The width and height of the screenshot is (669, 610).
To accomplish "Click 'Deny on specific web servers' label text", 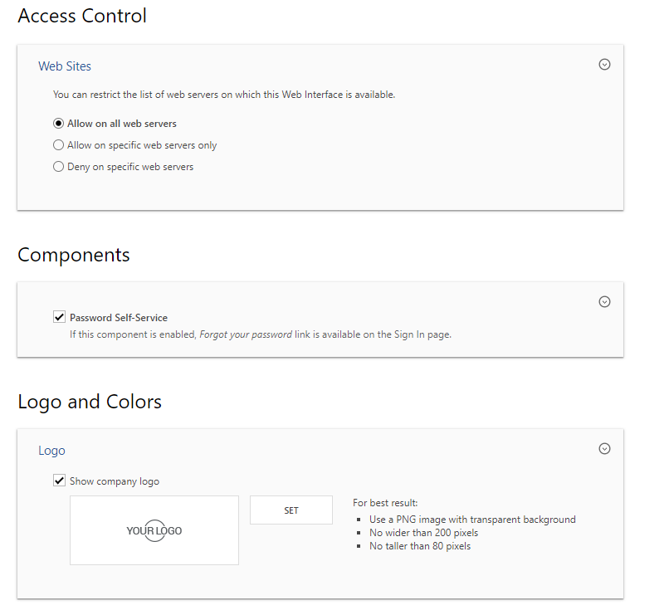I will (x=130, y=167).
